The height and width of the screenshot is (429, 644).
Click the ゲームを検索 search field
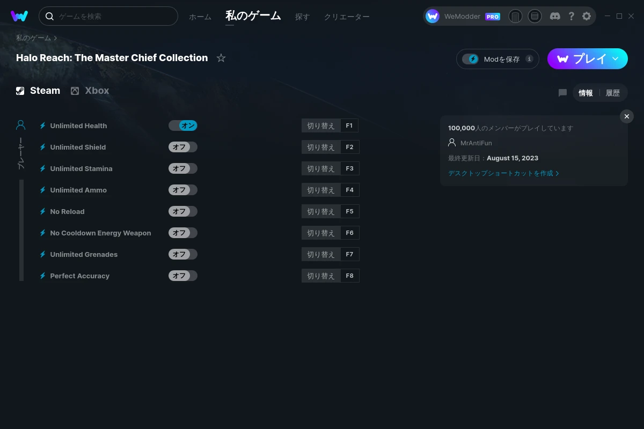click(x=108, y=16)
